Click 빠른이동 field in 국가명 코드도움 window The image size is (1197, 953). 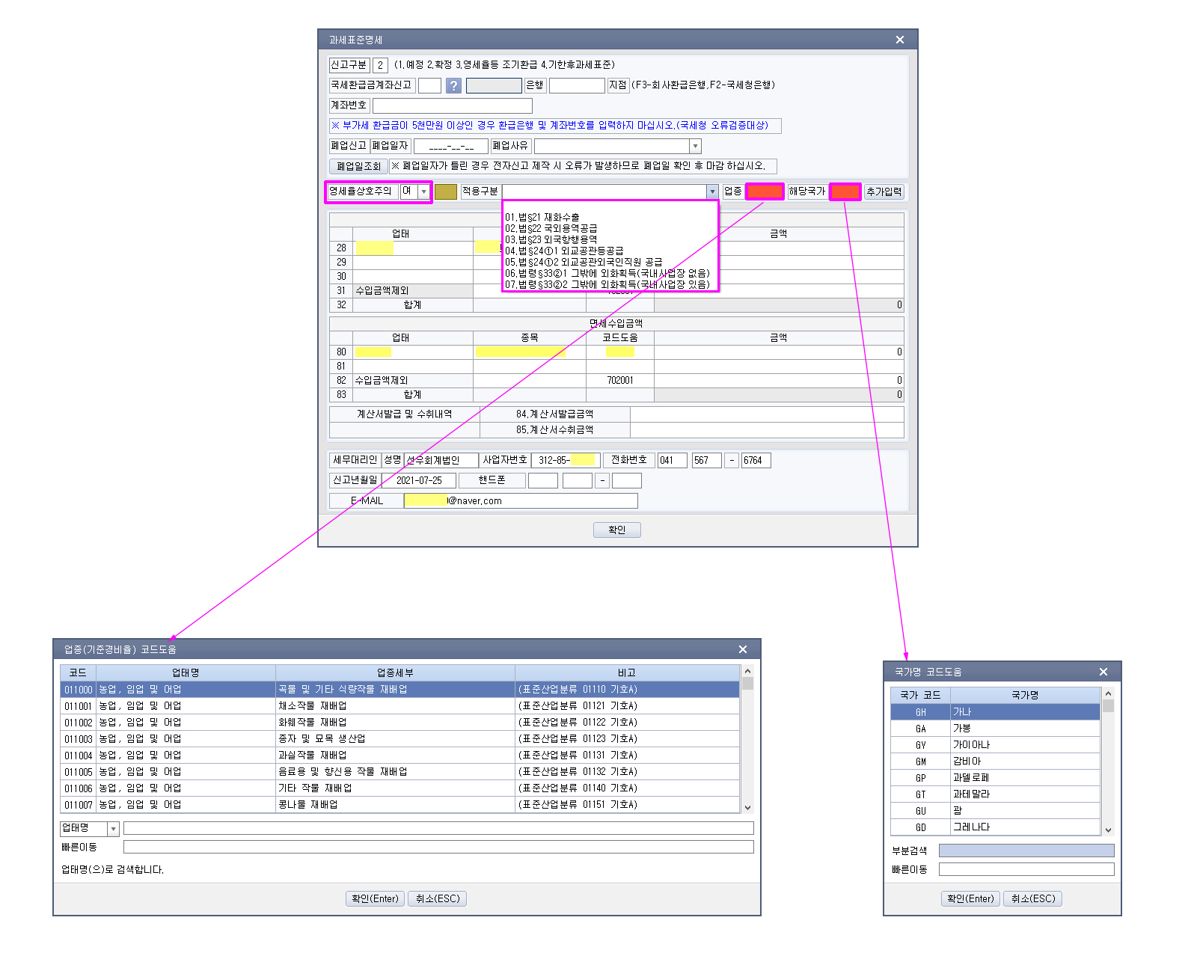(x=1026, y=869)
